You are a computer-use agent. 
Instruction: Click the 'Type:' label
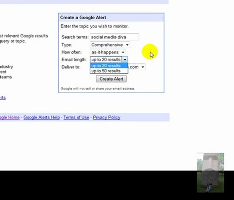pos(67,45)
